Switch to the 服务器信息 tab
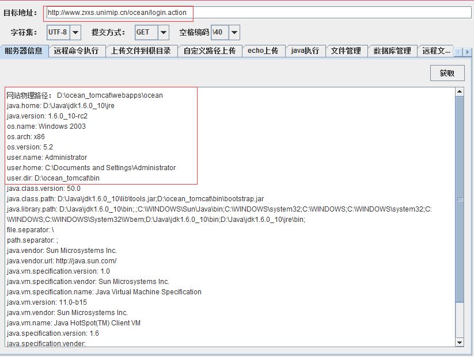 click(x=24, y=51)
